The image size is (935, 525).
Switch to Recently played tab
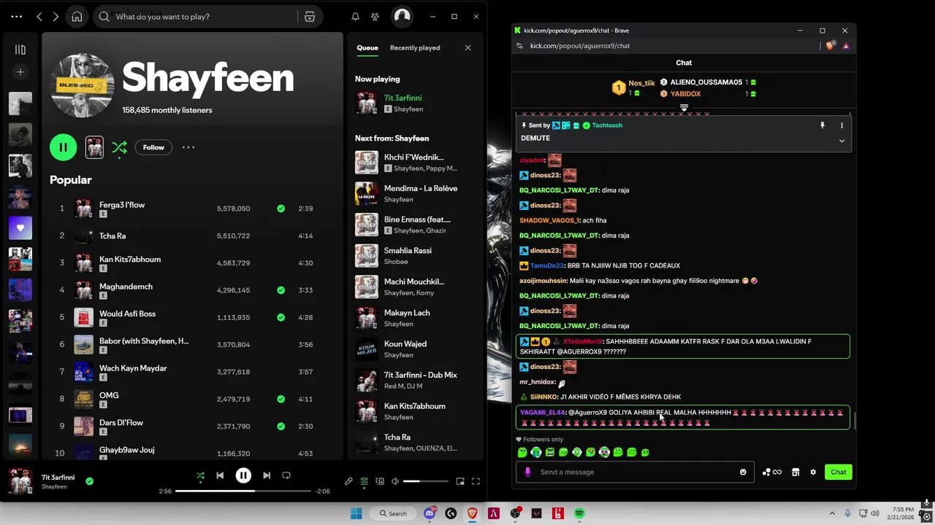click(x=415, y=47)
